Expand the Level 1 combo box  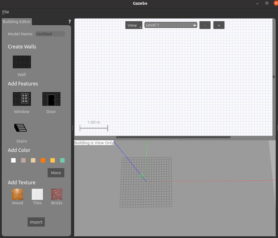171,25
